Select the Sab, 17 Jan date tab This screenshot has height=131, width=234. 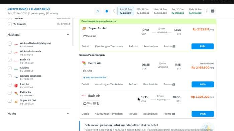coord(126,11)
